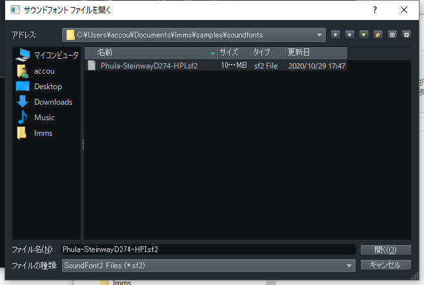Screen dimensions: 424x285
Task: Click the file icon of Phula-SteinwayD274-HPI.sf2
Action: [92, 65]
